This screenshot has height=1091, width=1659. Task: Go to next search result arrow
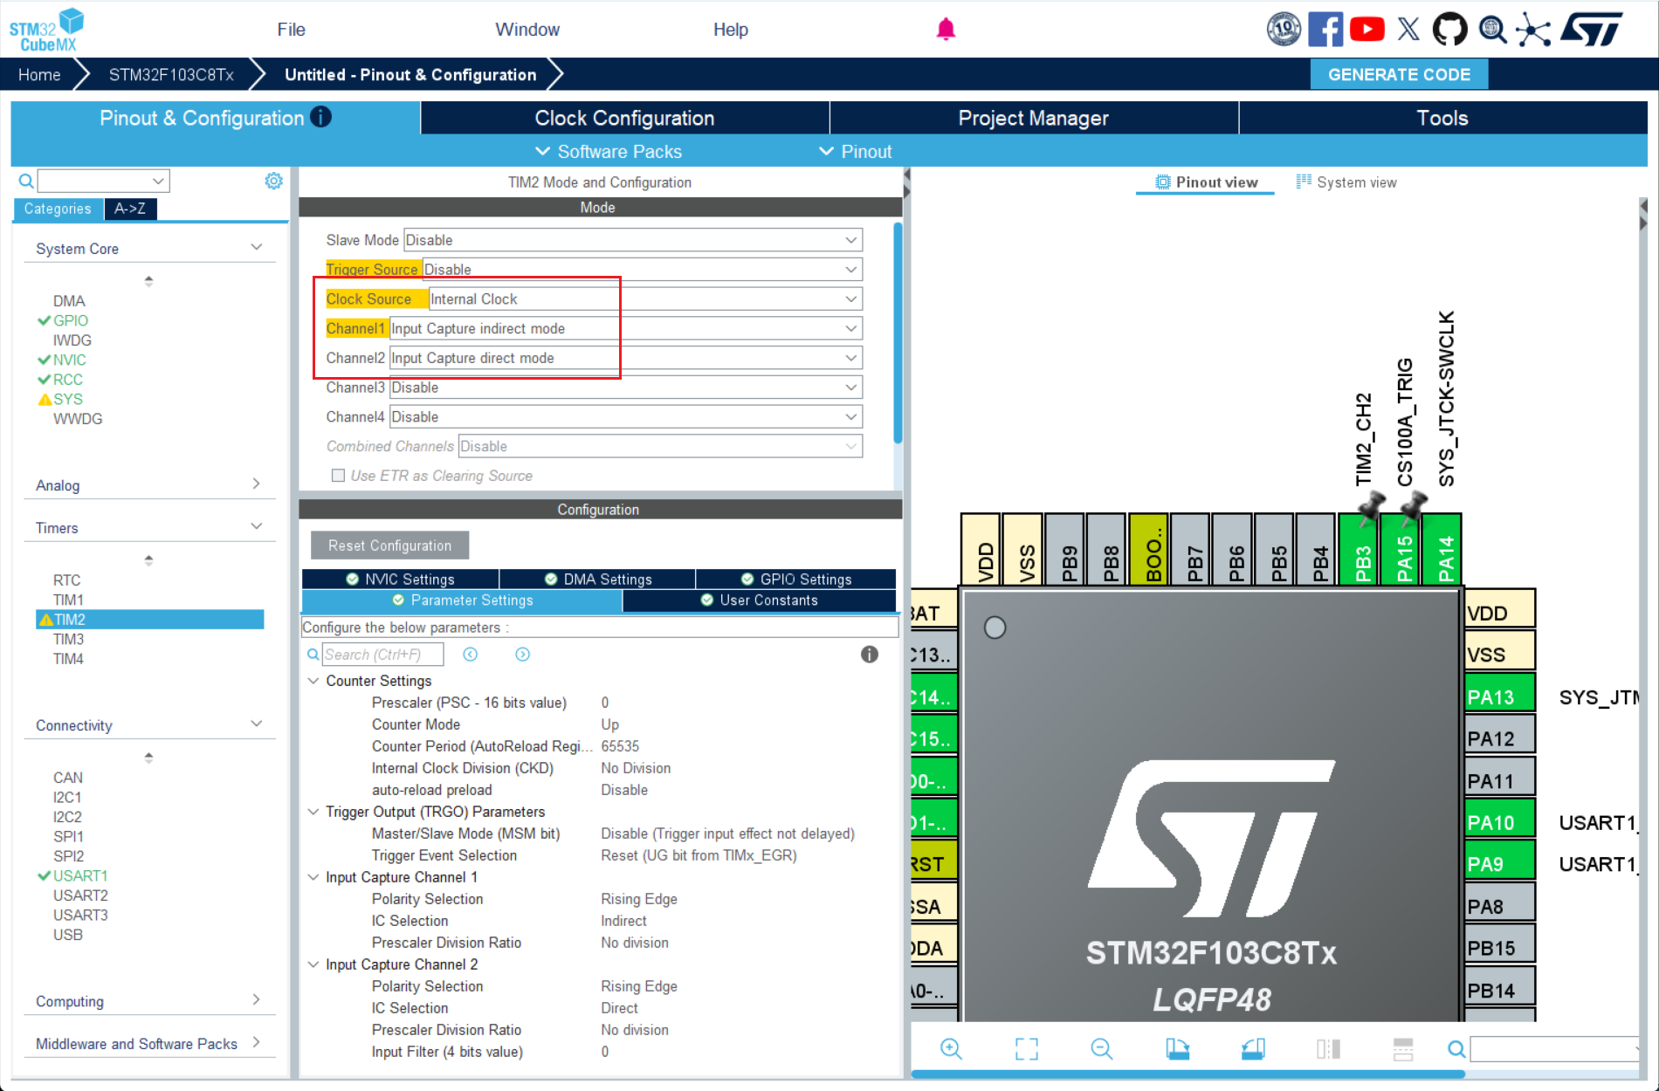point(522,655)
